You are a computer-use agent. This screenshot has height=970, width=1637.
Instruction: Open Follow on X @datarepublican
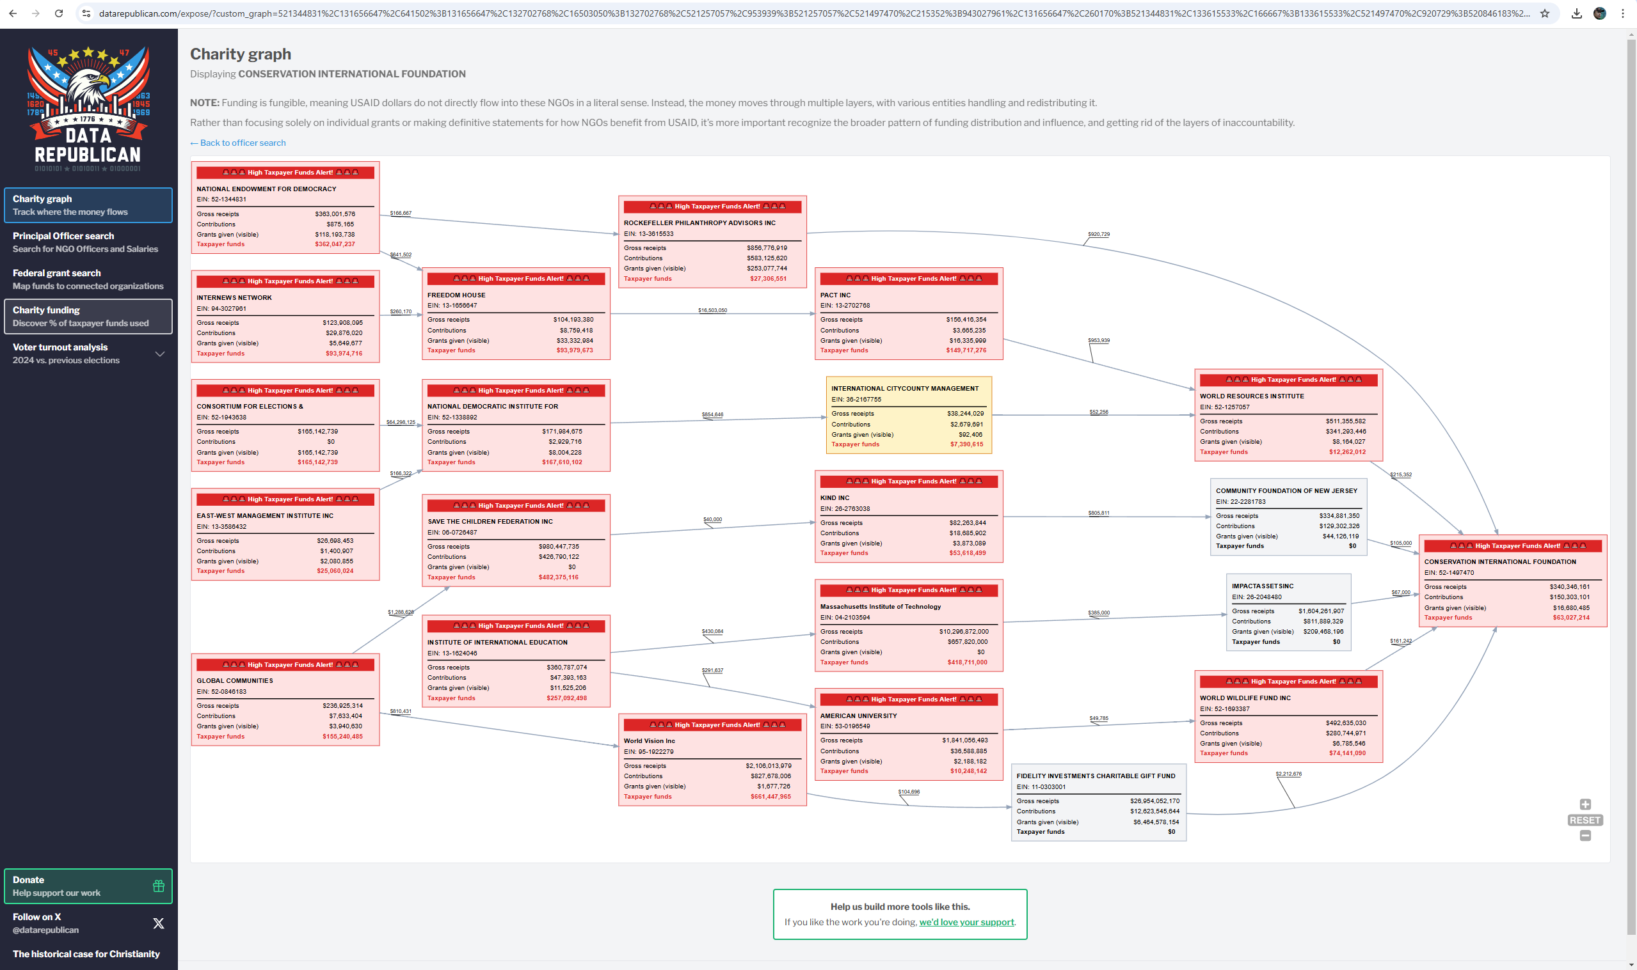click(88, 923)
